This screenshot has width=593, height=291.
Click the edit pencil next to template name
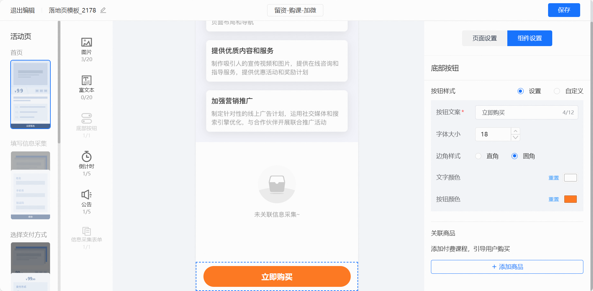103,10
